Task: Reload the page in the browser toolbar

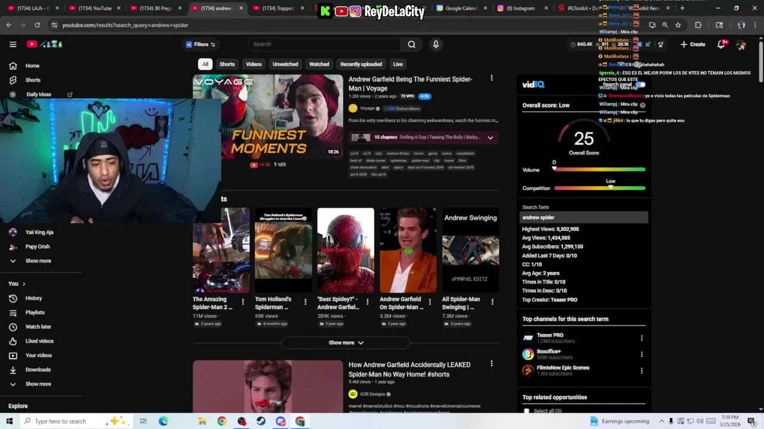Action: point(37,25)
